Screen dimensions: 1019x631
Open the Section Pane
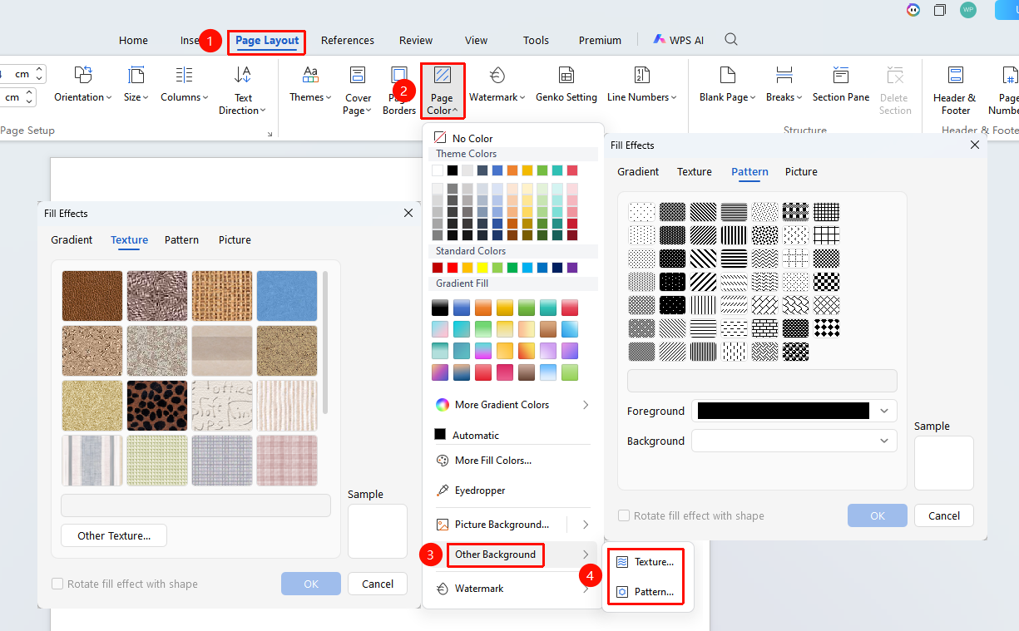[841, 86]
